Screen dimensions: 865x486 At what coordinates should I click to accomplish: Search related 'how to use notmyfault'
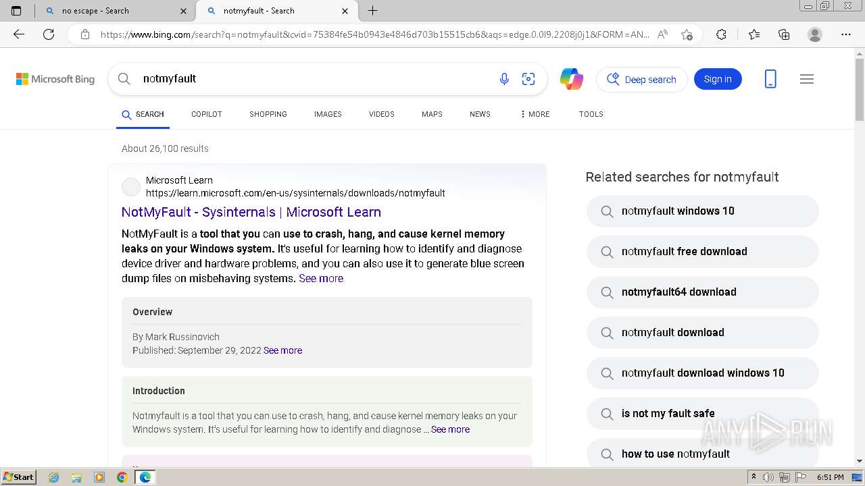pyautogui.click(x=702, y=453)
